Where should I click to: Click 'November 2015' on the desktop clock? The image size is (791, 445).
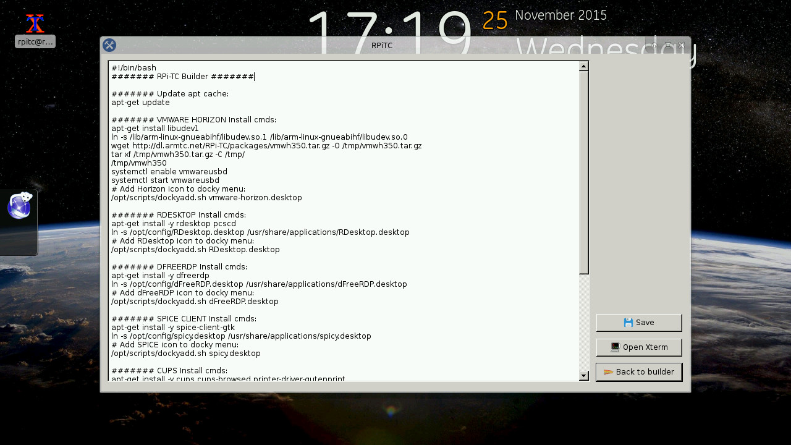click(x=561, y=15)
